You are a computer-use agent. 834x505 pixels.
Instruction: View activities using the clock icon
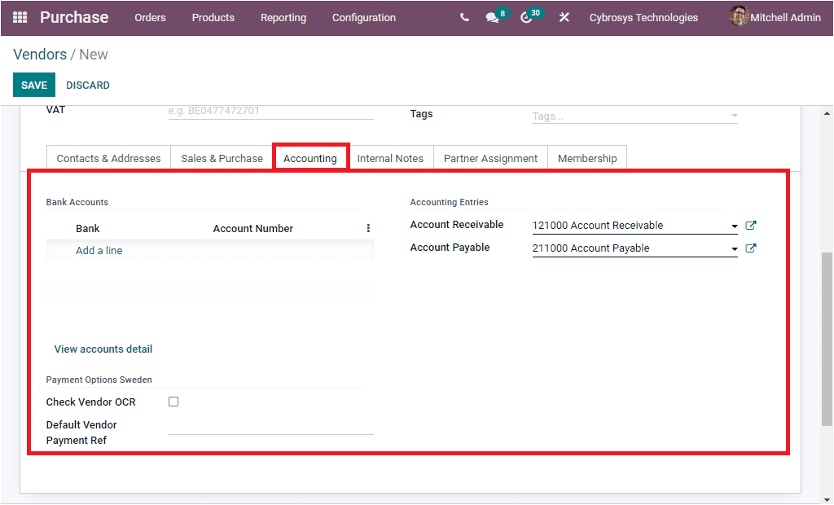(x=528, y=17)
